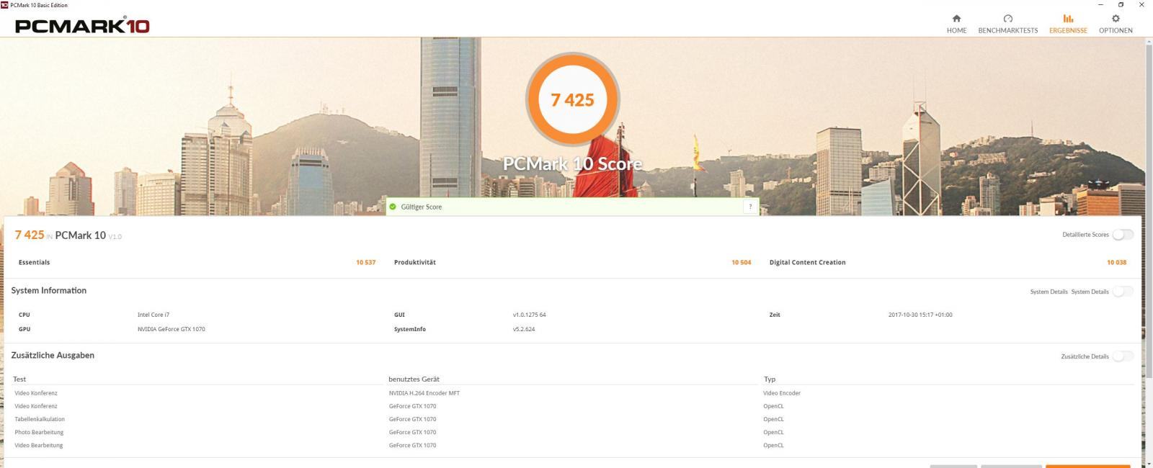Viewport: 1153px width, 468px height.
Task: Click the Typ column header
Action: [770, 379]
